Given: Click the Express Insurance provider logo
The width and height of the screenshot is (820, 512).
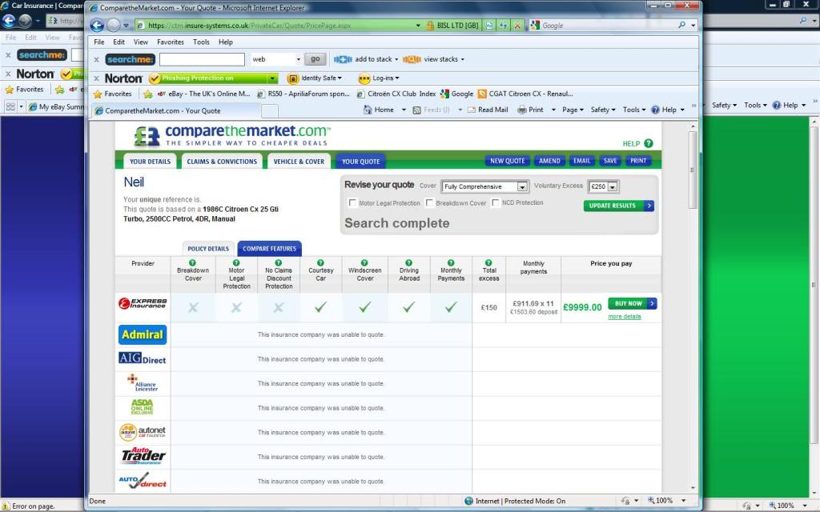Looking at the screenshot, I should point(143,303).
